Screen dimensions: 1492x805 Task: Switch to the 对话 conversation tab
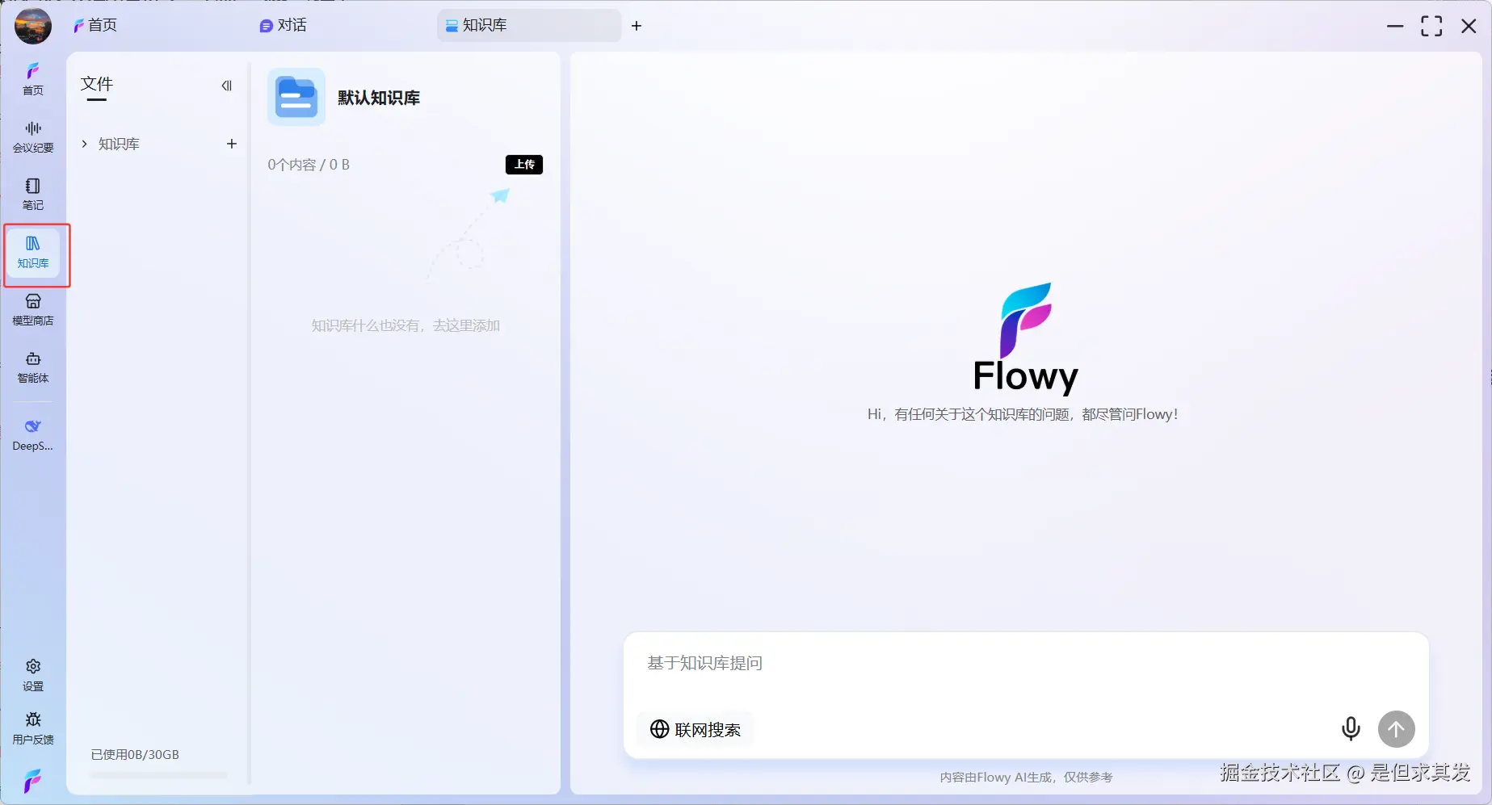283,25
